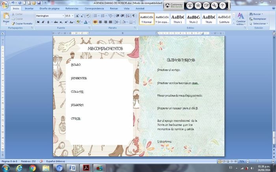Click Gateway Web Camera star effects icon
This screenshot has width=276, height=172.
coord(198,6)
